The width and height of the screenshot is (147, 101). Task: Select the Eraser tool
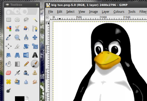[x=9, y=73]
